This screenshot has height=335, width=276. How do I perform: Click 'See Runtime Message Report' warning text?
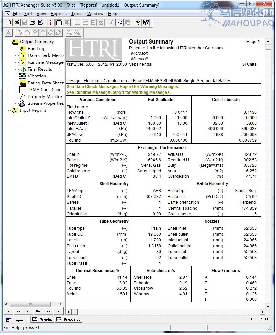click(119, 92)
